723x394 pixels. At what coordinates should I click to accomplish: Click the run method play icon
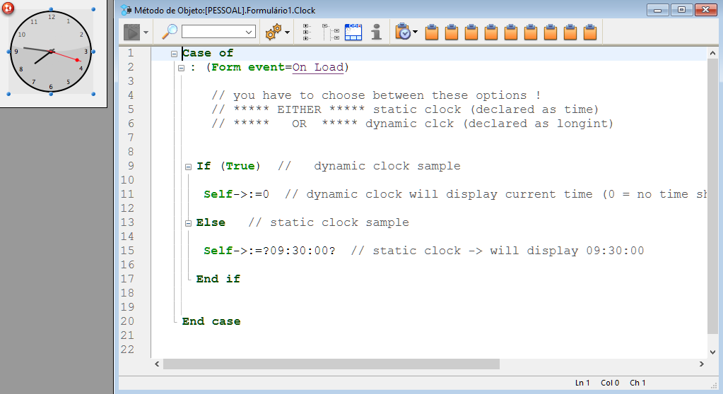tap(131, 32)
